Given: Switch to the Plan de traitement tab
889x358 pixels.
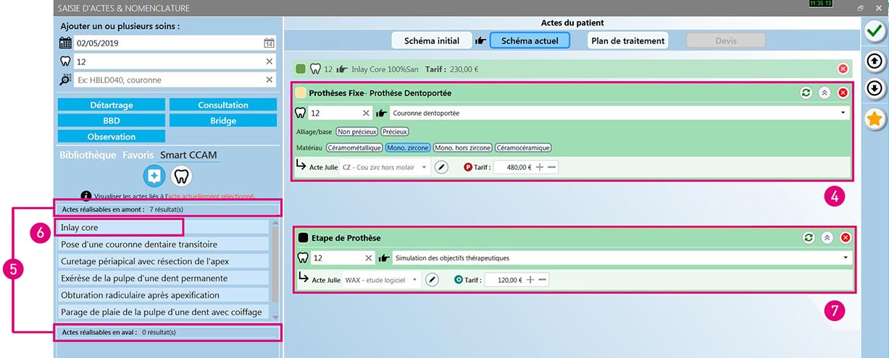Looking at the screenshot, I should 627,41.
